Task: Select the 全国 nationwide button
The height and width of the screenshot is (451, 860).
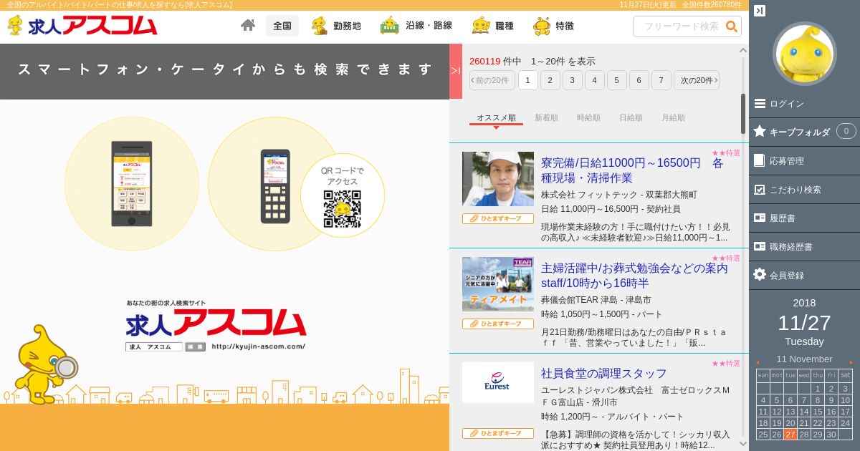Action: click(x=282, y=26)
